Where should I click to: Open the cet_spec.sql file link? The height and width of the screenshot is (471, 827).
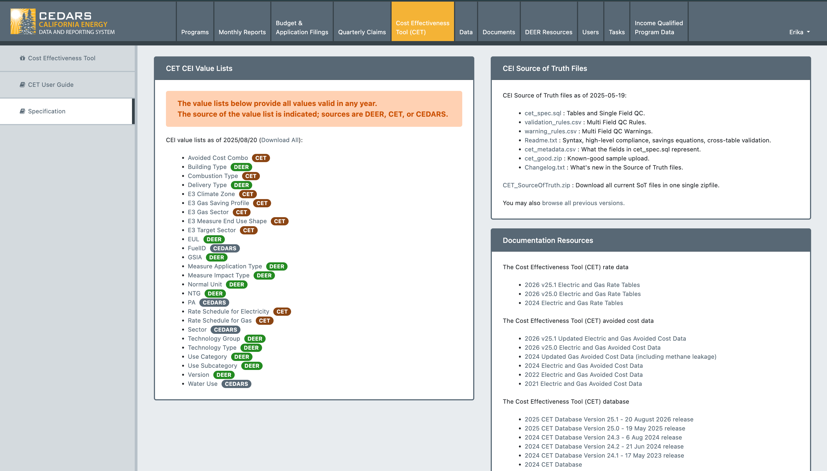tap(542, 113)
